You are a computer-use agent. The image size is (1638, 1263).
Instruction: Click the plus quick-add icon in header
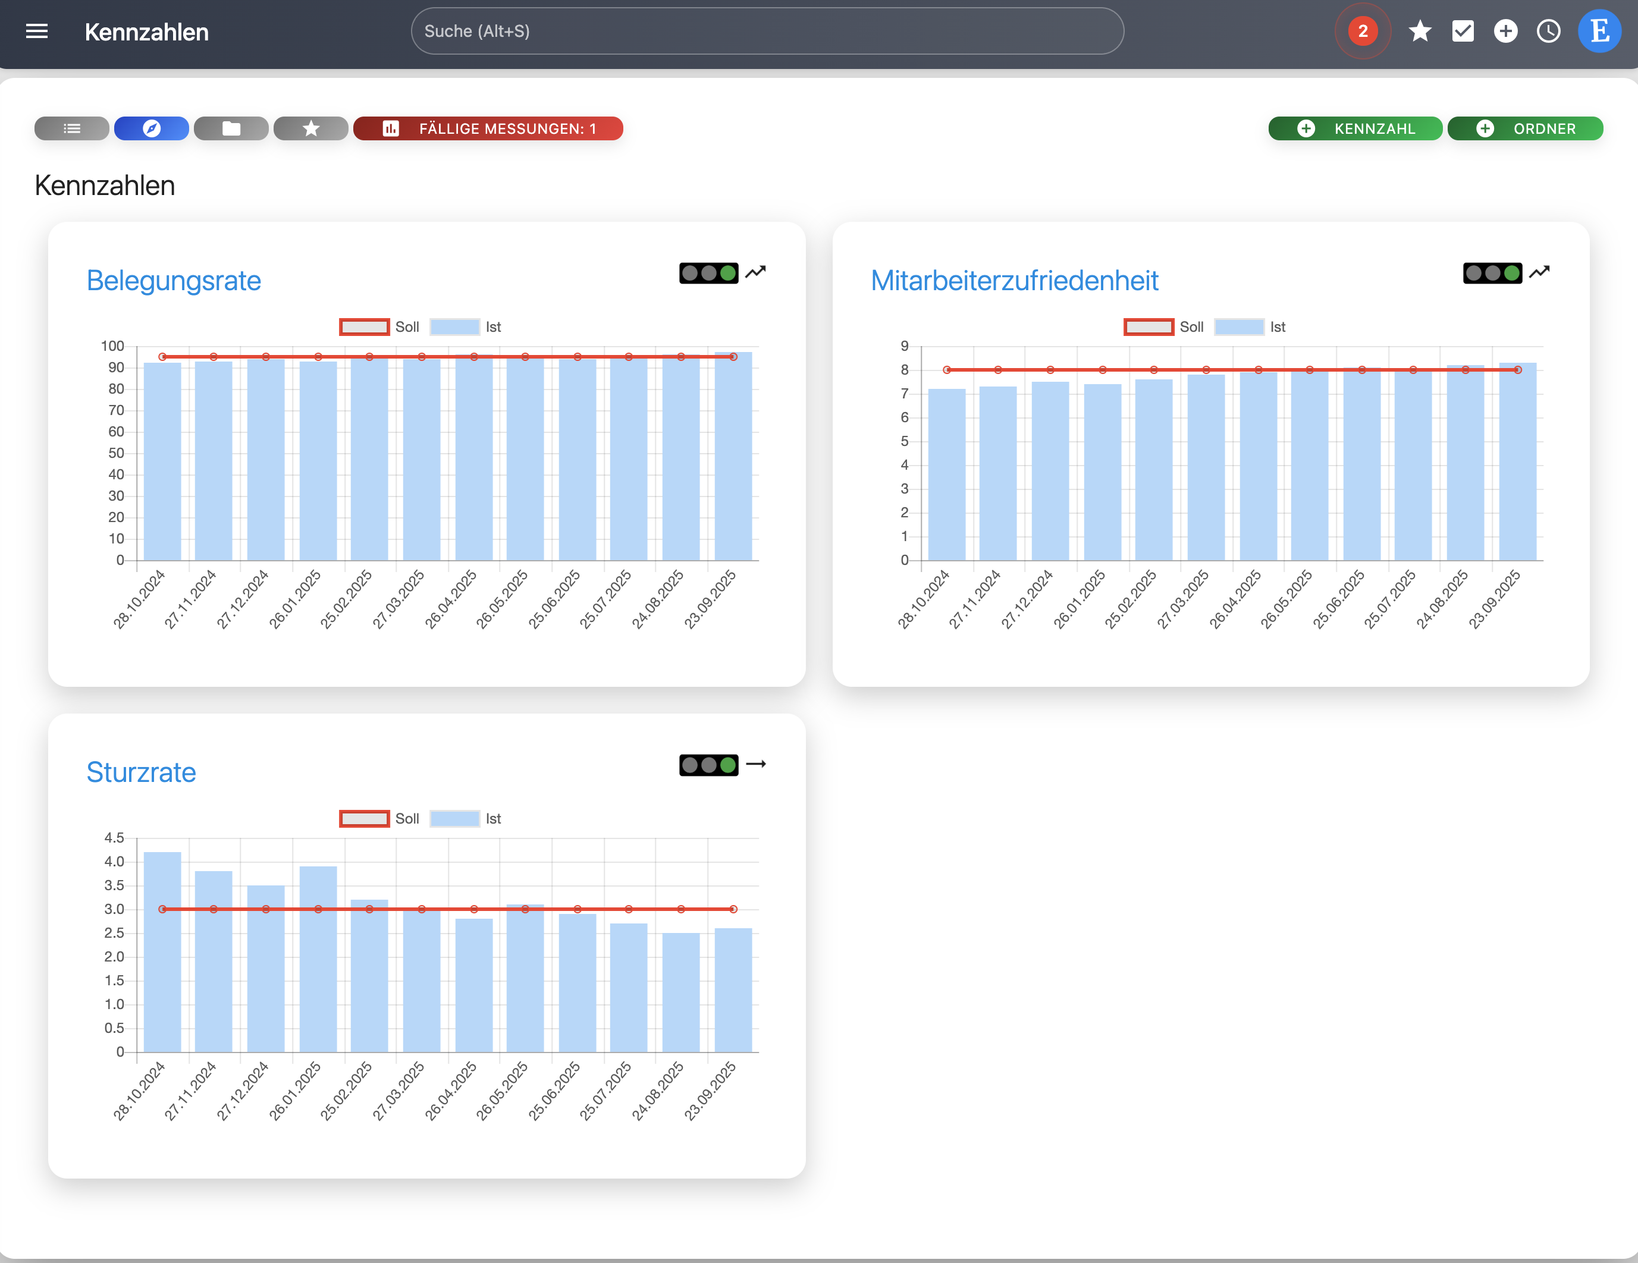pyautogui.click(x=1505, y=32)
